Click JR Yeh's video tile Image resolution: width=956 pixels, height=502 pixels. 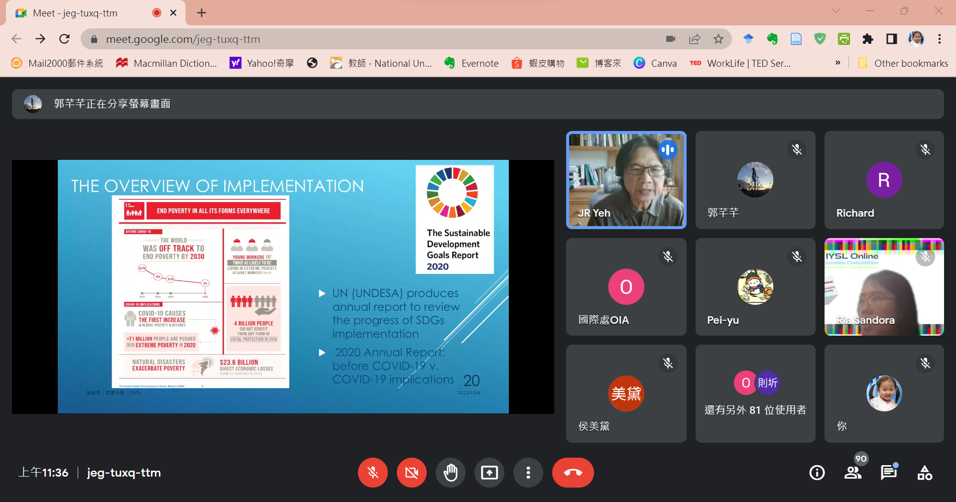pos(626,180)
